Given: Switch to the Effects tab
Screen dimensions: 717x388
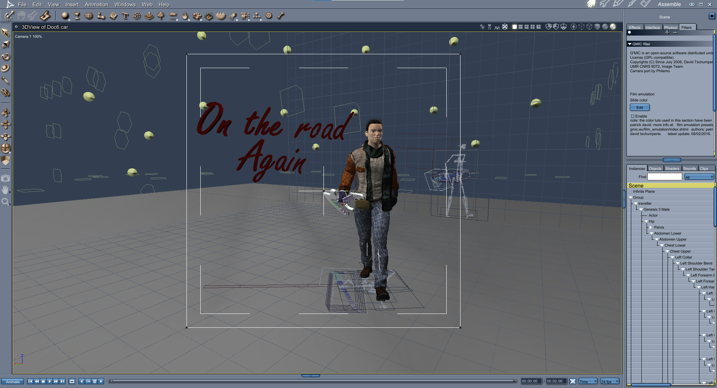Looking at the screenshot, I should tap(635, 27).
